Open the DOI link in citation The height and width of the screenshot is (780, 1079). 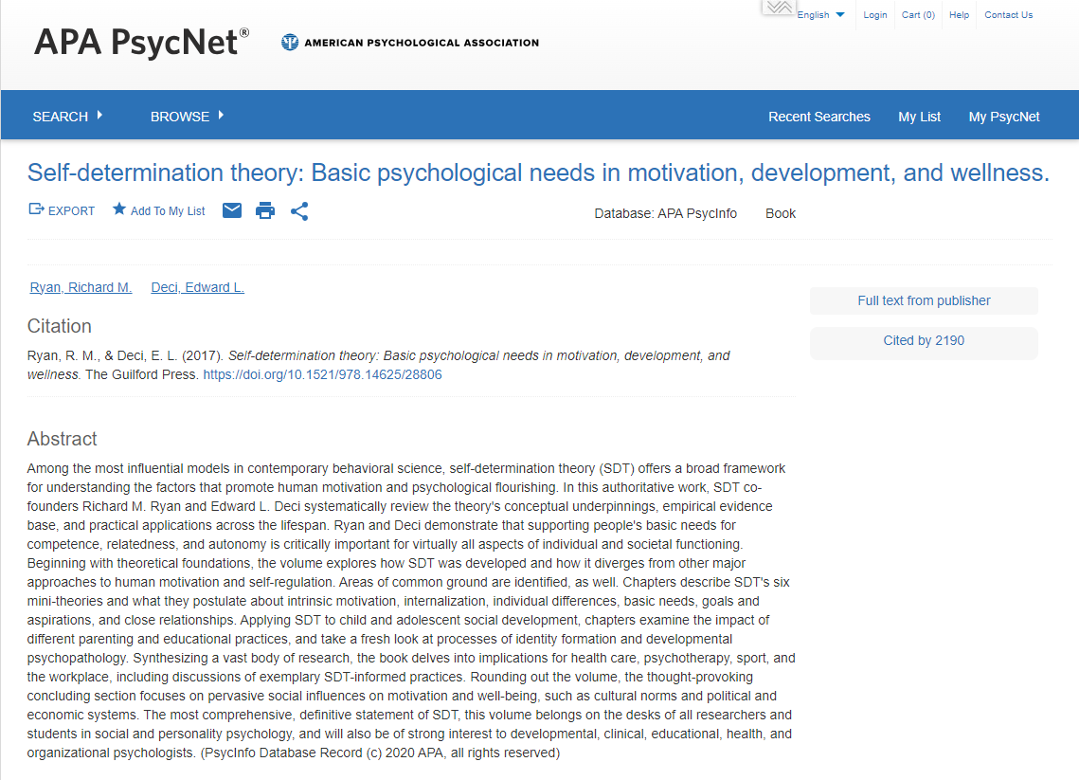coord(322,374)
